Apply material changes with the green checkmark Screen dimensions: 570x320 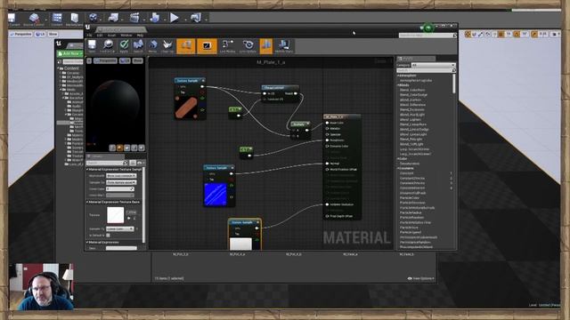pyautogui.click(x=124, y=46)
